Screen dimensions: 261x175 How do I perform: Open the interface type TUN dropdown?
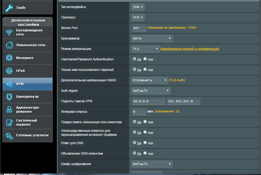click(138, 7)
